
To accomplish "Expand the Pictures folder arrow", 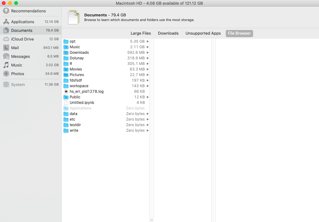I will 148,75.
